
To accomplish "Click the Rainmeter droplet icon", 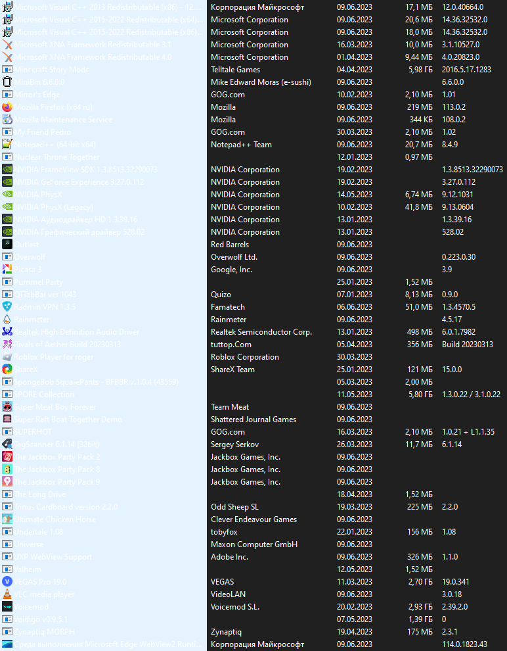I will [7, 320].
